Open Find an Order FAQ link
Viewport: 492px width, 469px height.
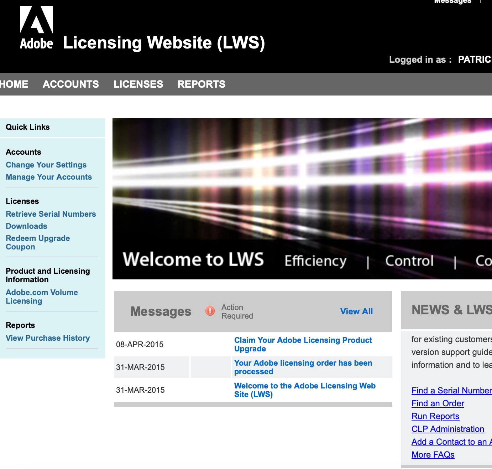click(x=438, y=403)
